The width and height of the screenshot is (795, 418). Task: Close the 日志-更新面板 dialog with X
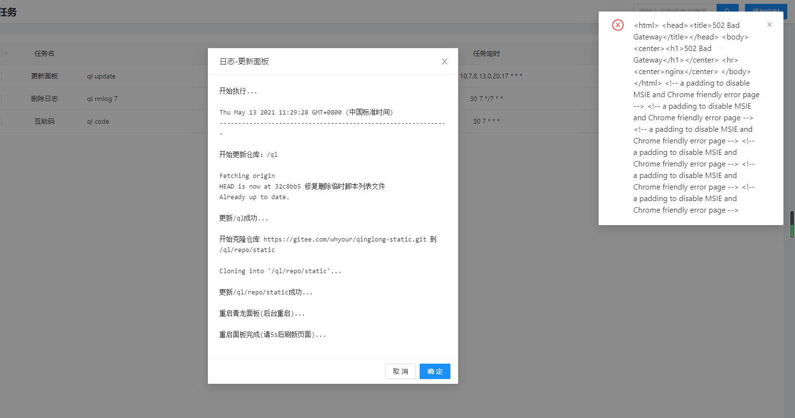coord(444,62)
